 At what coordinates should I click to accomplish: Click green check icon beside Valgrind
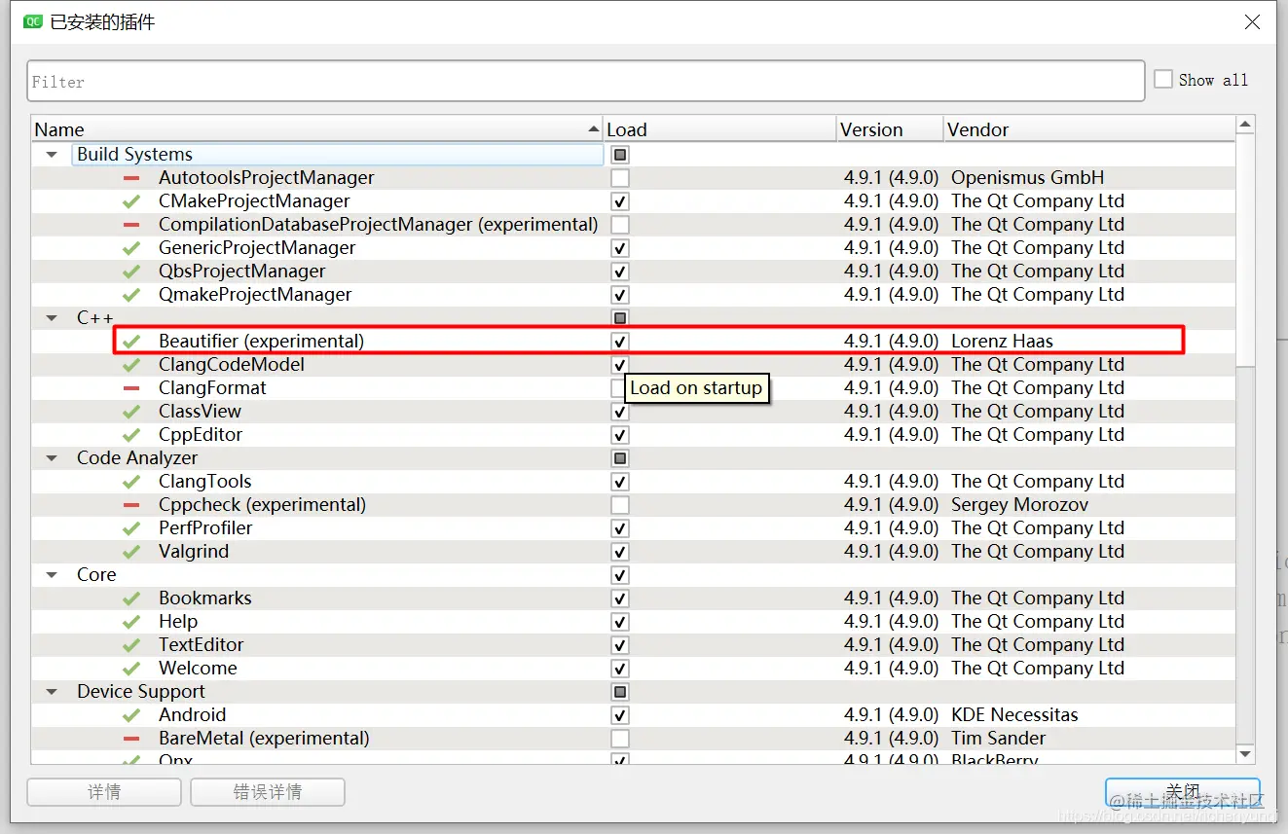coord(131,552)
